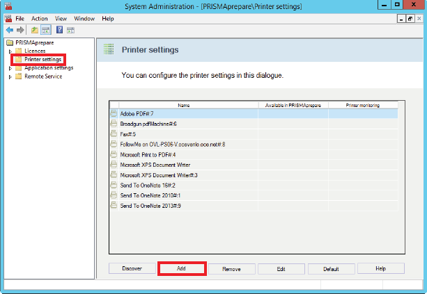The height and width of the screenshot is (294, 427).
Task: Select the Remote Service tree label
Action: pos(43,76)
